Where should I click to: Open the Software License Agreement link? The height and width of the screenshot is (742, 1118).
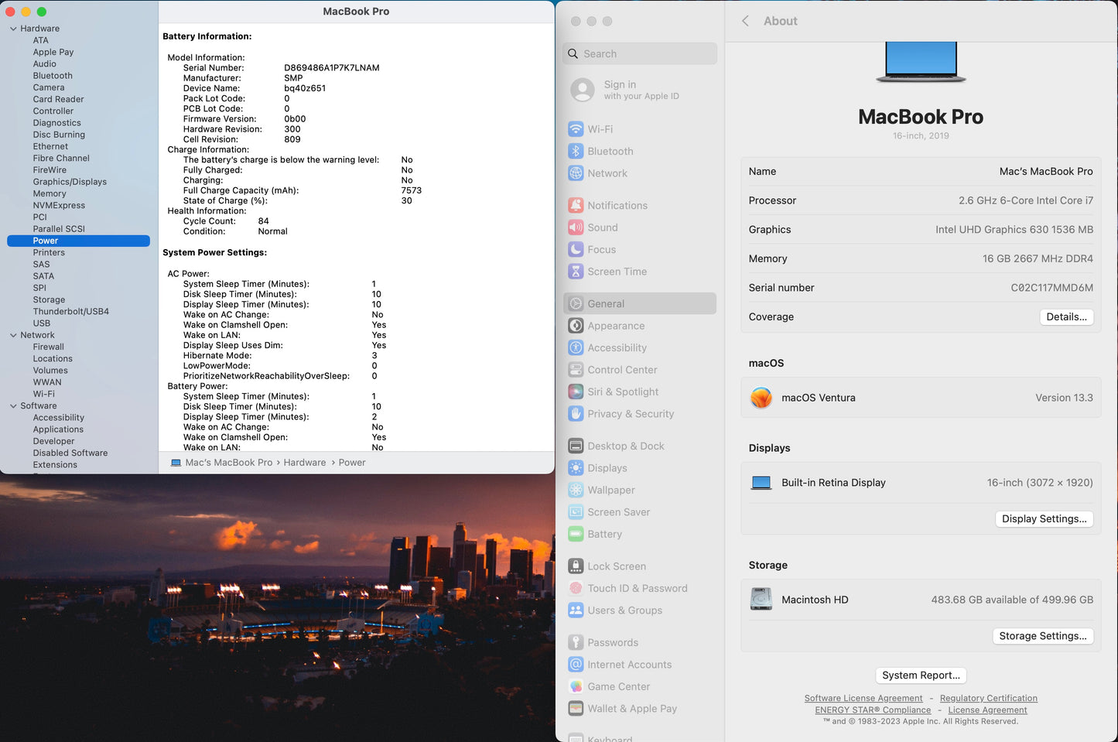tap(863, 699)
